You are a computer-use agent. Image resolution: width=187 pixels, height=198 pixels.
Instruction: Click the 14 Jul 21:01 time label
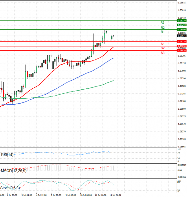coord(115,195)
